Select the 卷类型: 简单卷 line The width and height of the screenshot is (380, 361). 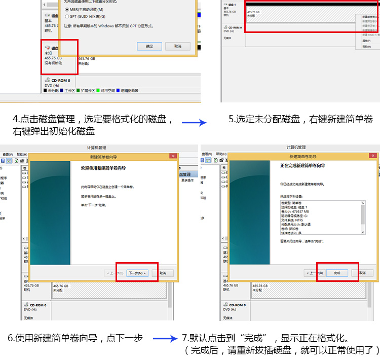(291, 203)
